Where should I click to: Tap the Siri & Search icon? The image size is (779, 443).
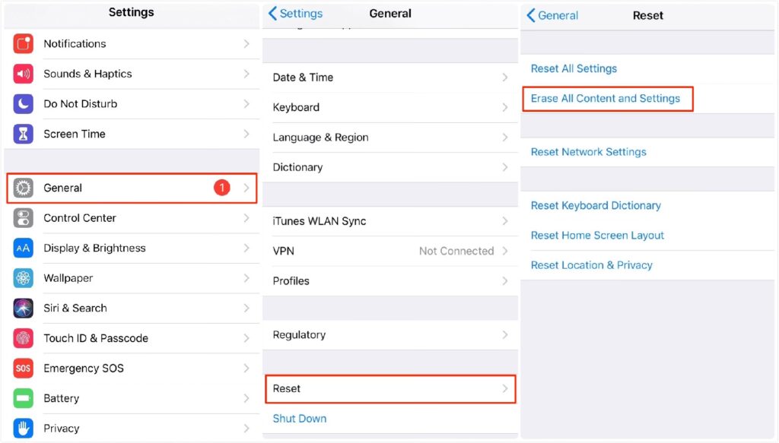(x=23, y=308)
